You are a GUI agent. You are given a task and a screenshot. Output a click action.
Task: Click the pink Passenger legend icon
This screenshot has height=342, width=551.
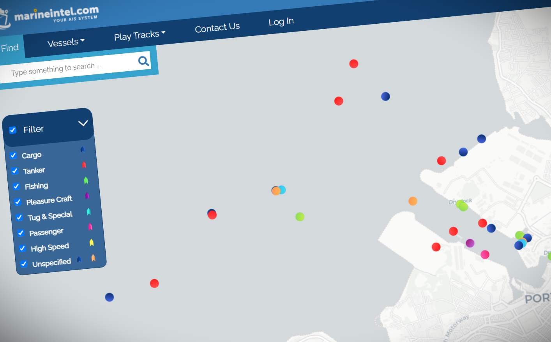point(90,227)
